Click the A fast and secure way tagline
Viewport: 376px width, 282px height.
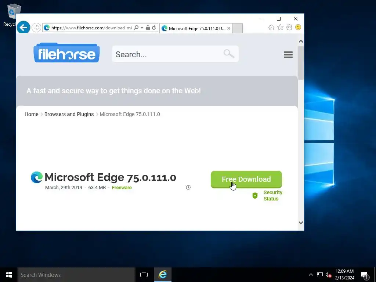(x=113, y=91)
